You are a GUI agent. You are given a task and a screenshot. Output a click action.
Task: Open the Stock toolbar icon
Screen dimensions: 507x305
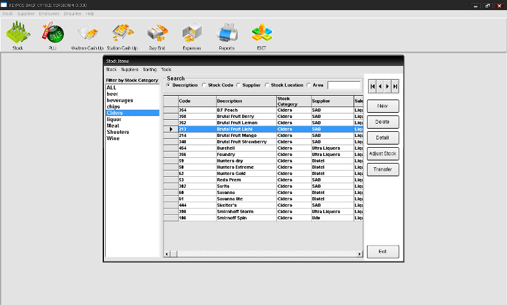point(18,36)
